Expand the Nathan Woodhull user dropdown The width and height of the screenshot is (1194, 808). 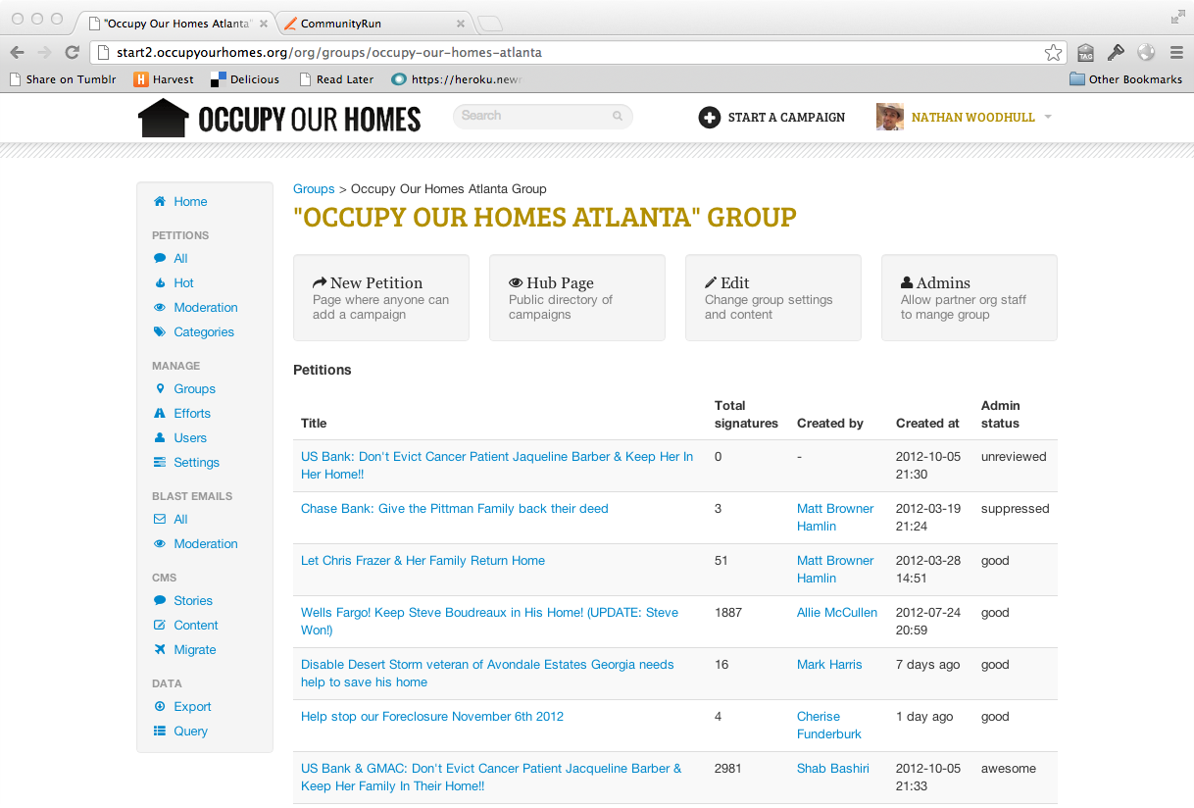pyautogui.click(x=1048, y=118)
